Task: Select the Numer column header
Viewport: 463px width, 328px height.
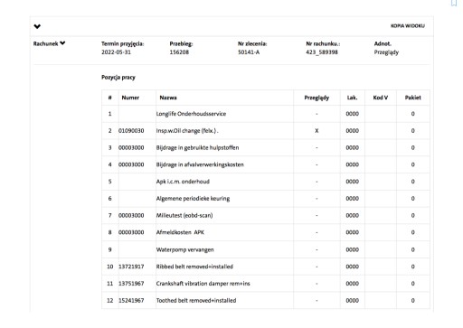Action: 130,98
